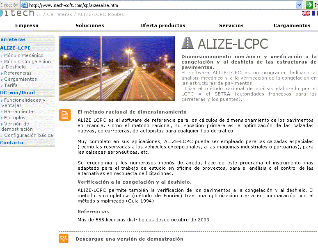The height and width of the screenshot is (248, 318).
Task: Click the Internet Explorer page icon in address bar
Action: (24, 5)
